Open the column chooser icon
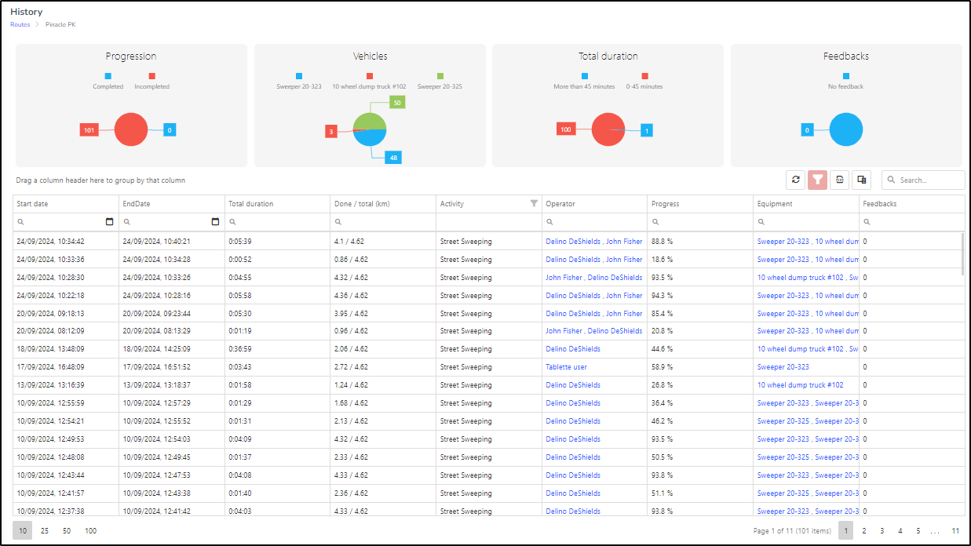Screen dimensions: 971x546 [x=862, y=180]
